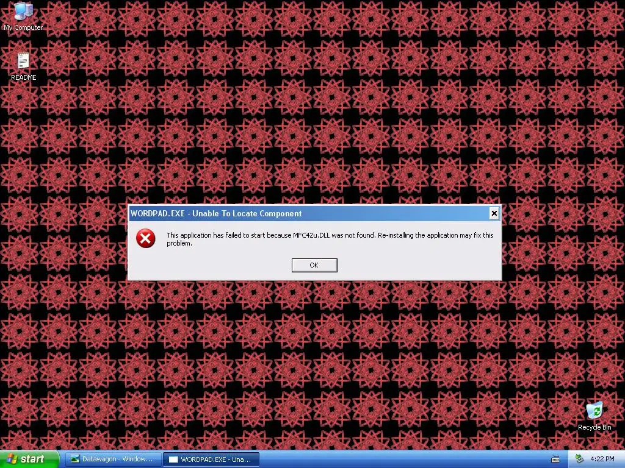Click the dialog title bar text
625x468 pixels.
pyautogui.click(x=216, y=213)
